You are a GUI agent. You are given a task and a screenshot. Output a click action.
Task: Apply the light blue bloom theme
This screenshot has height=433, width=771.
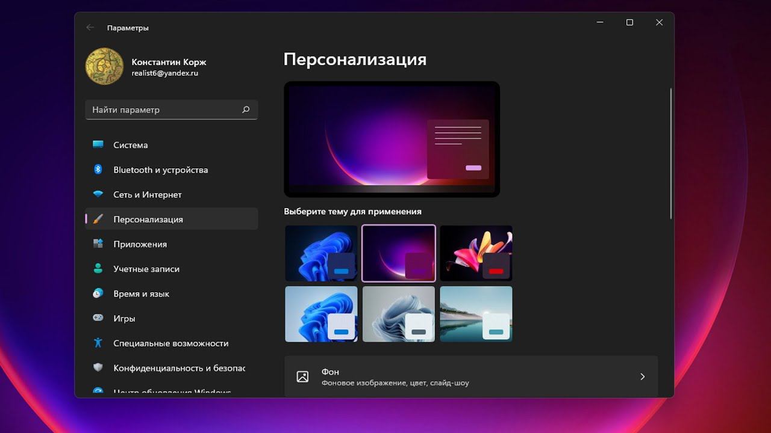point(321,314)
